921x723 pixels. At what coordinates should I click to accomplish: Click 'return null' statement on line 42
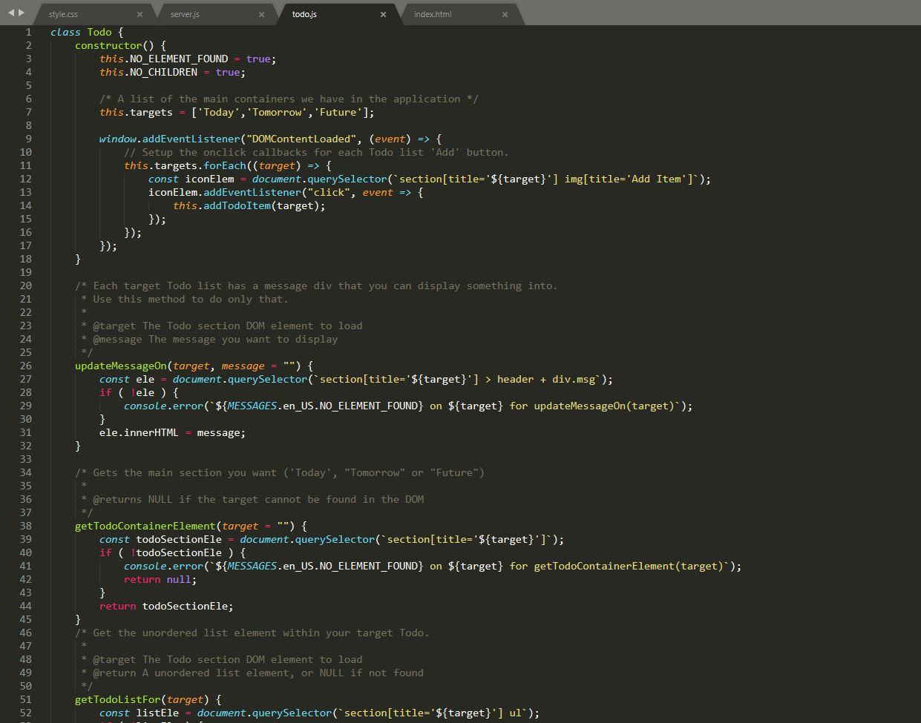160,579
